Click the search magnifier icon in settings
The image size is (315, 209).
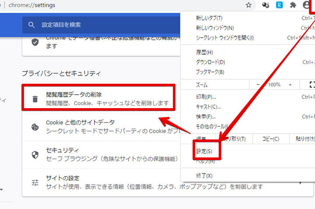31,25
